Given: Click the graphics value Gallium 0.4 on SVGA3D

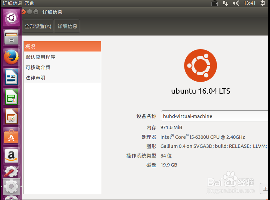Looking at the screenshot, I should click(214, 146).
